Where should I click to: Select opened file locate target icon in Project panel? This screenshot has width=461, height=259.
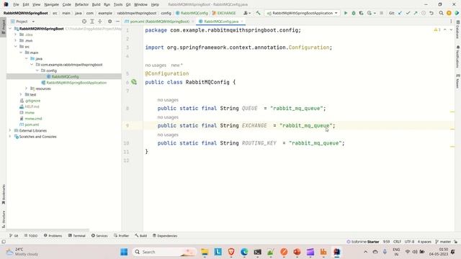pos(84,22)
